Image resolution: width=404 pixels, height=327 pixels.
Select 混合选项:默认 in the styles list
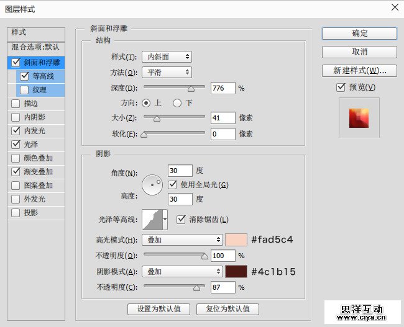36,47
